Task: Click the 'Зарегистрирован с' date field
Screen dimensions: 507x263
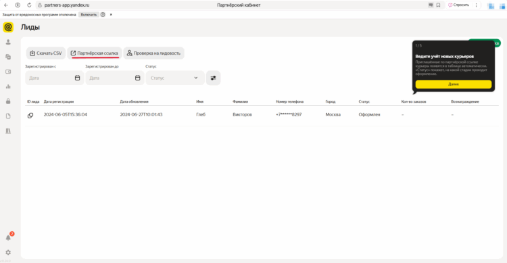Action: 54,78
